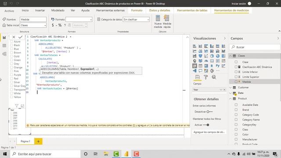Check the Category Name field checkbox
The image size is (281, 158).
coord(236,119)
